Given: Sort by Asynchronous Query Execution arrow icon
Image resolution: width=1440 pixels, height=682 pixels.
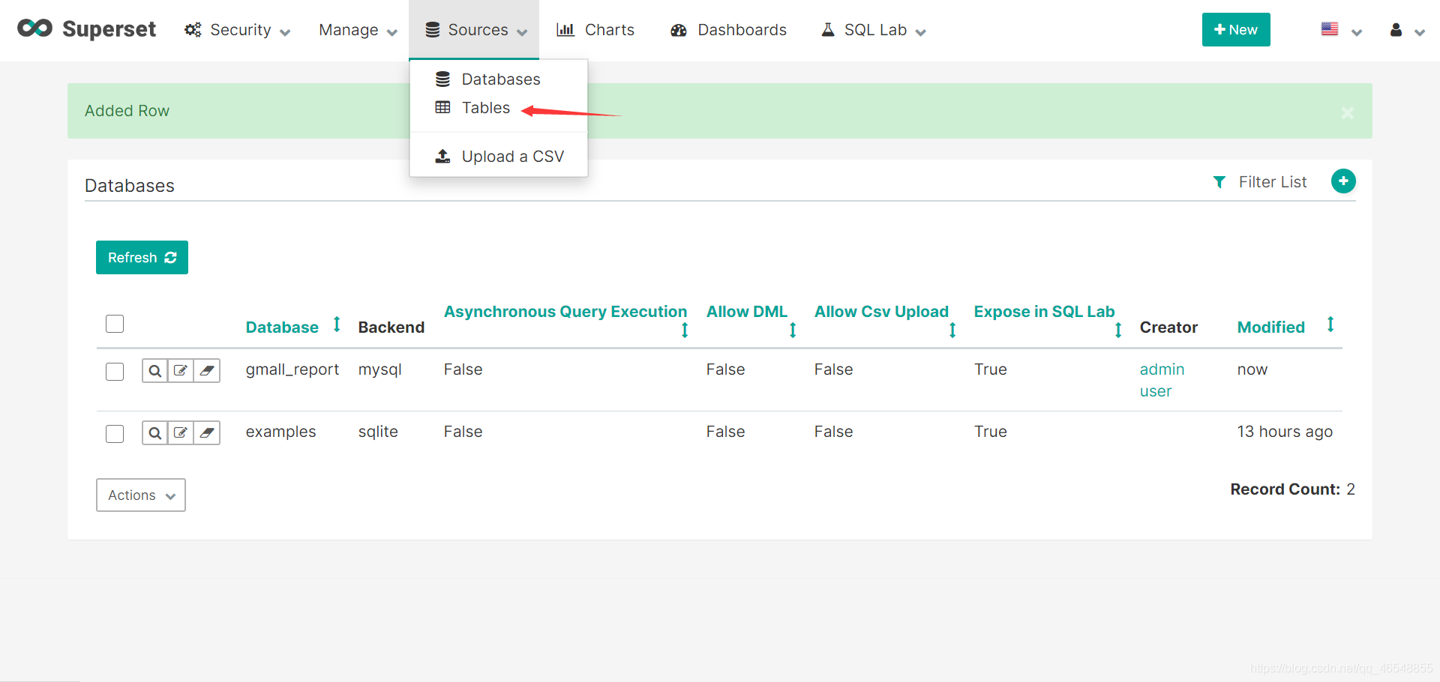Looking at the screenshot, I should click(x=685, y=330).
